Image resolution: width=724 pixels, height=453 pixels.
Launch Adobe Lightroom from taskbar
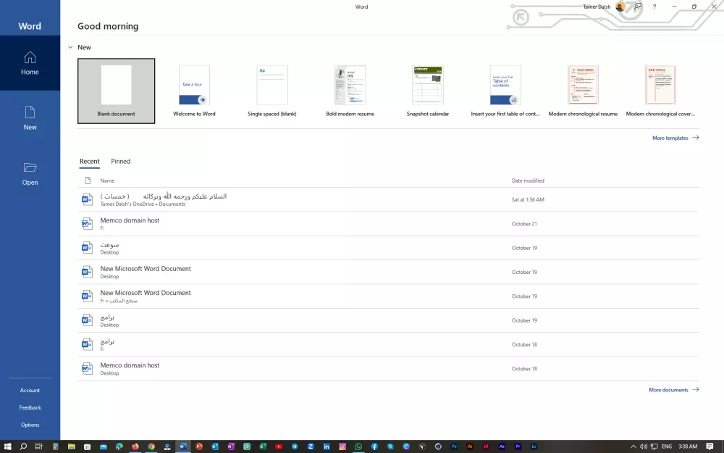click(534, 446)
